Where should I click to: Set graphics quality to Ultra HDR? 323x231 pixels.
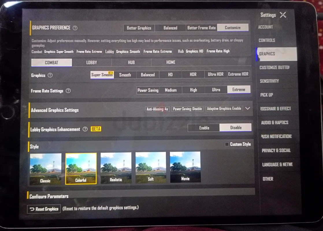216,74
